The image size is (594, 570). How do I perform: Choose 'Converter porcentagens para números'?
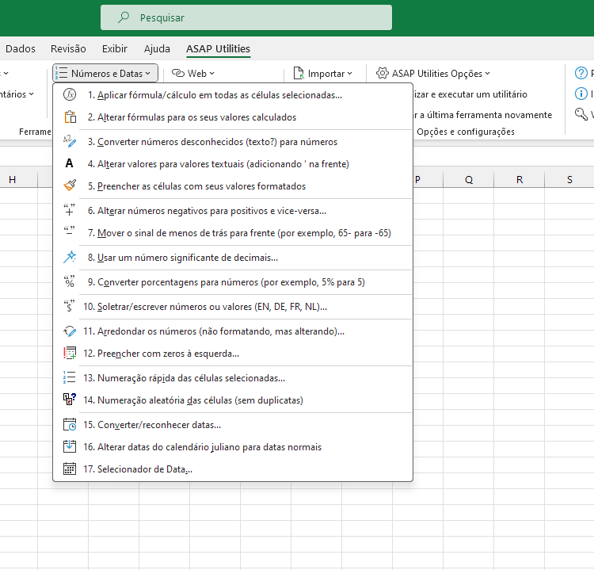pyautogui.click(x=233, y=282)
